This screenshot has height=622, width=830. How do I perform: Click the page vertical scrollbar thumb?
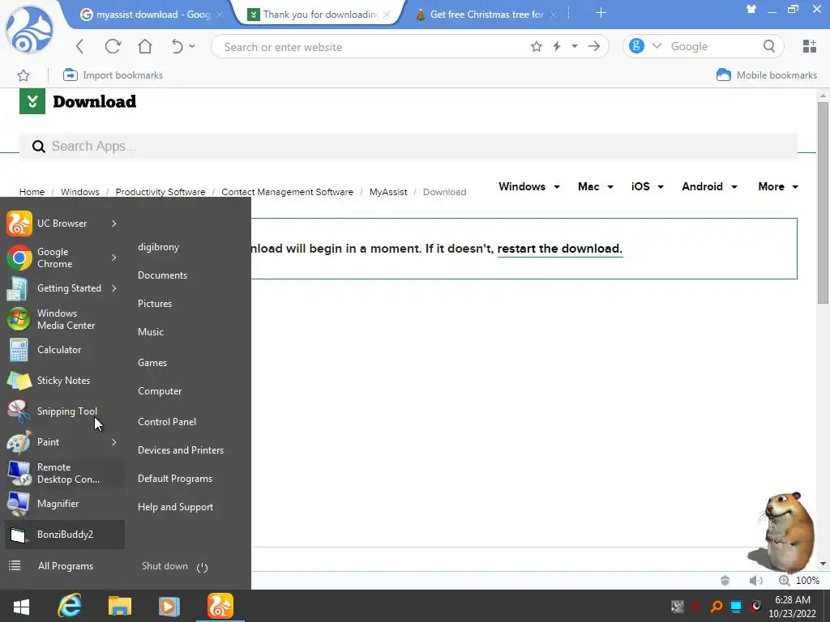(823, 202)
